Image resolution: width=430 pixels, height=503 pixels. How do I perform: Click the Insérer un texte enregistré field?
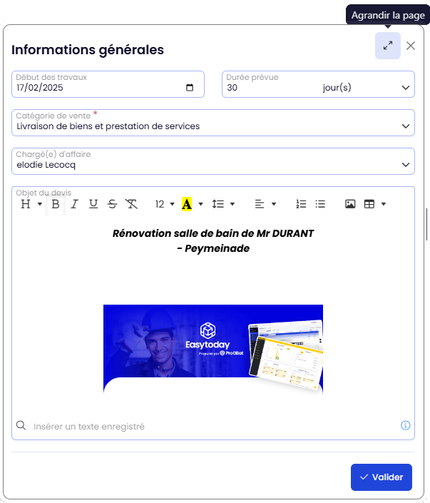coord(214,426)
